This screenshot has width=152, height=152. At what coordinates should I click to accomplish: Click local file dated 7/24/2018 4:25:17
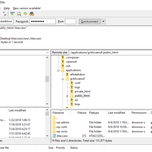coord(19,129)
